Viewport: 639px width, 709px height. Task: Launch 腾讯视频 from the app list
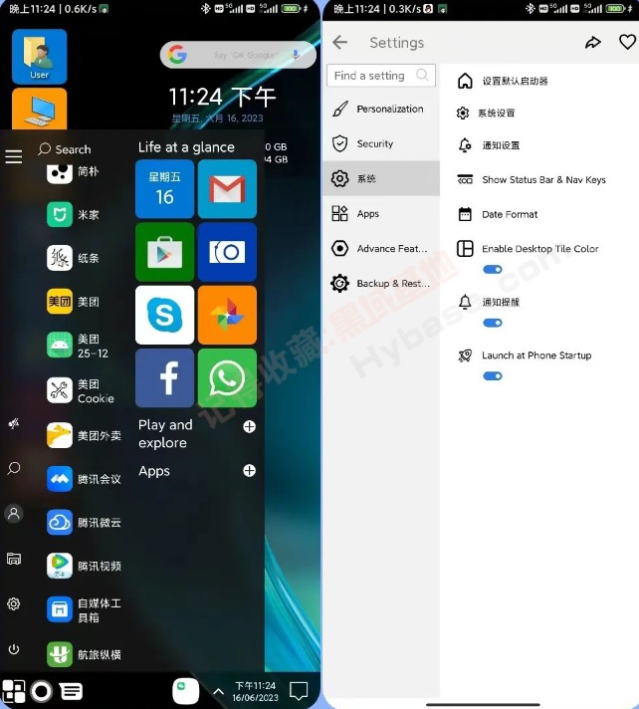(84, 566)
